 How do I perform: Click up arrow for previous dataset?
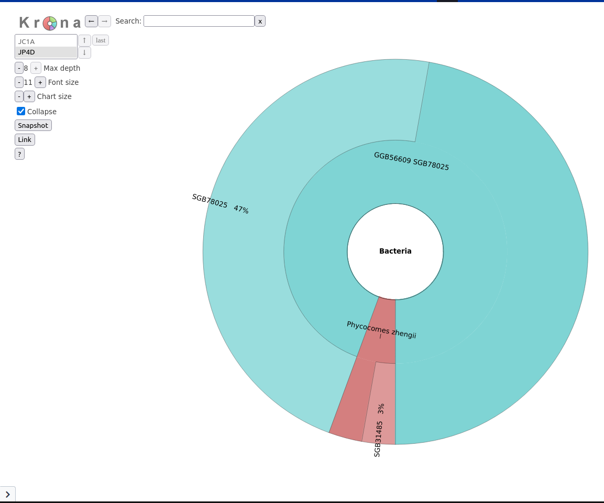84,40
